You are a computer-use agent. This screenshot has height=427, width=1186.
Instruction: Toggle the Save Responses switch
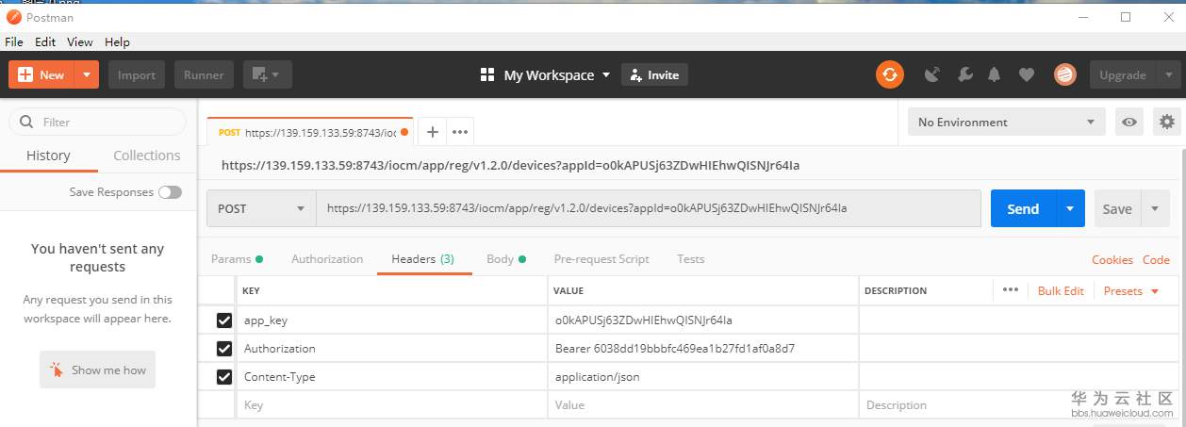pyautogui.click(x=170, y=192)
